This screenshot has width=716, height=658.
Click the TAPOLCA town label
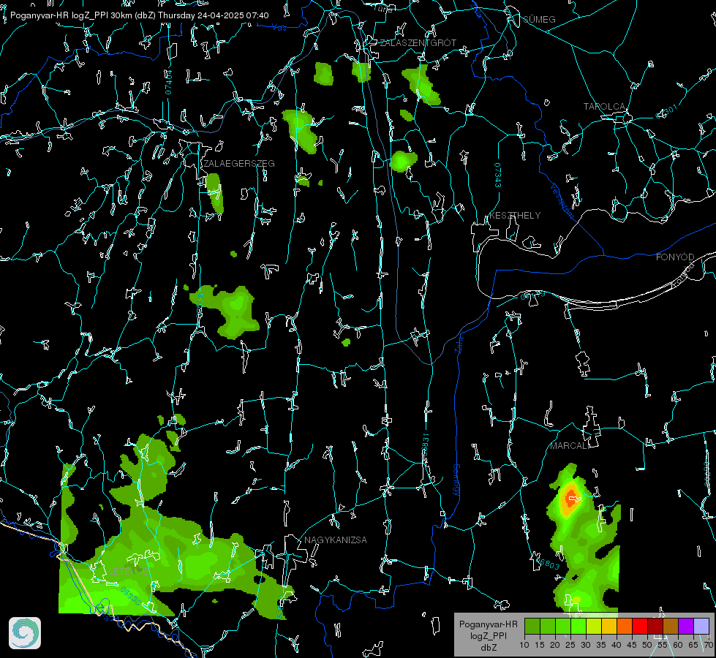coord(604,107)
